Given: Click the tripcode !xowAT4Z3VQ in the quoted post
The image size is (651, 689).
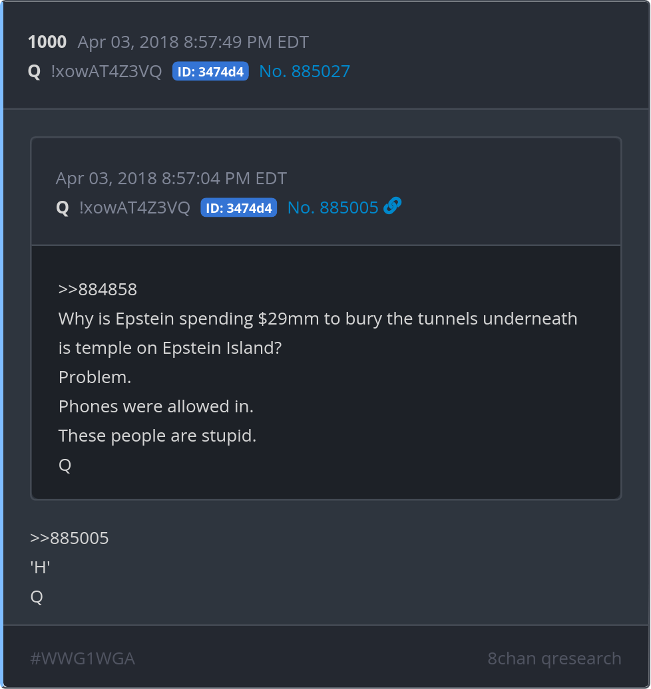Looking at the screenshot, I should coord(134,208).
